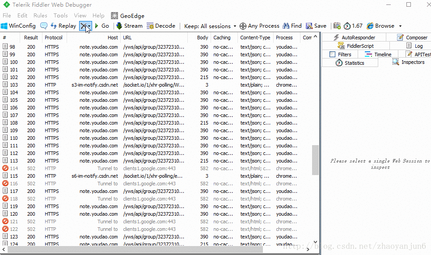Click document icon of session 102
This screenshot has height=255, width=431.
(x=5, y=77)
